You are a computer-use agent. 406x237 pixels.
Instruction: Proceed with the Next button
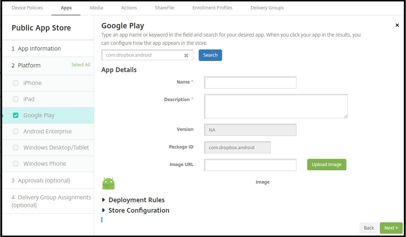391,228
